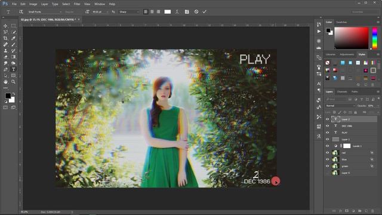Select the Brush tool
The height and width of the screenshot is (215, 382).
pos(13,45)
